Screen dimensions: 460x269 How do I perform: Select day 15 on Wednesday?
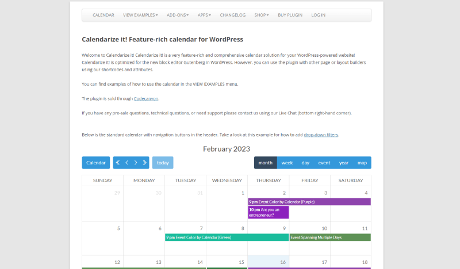point(227,262)
